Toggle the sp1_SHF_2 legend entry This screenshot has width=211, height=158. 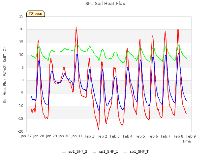tap(75, 152)
